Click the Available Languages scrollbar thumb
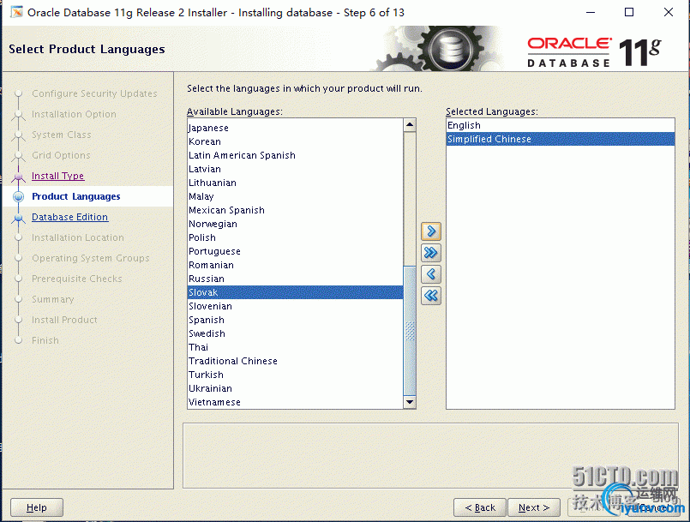This screenshot has height=522, width=690. pos(410,331)
